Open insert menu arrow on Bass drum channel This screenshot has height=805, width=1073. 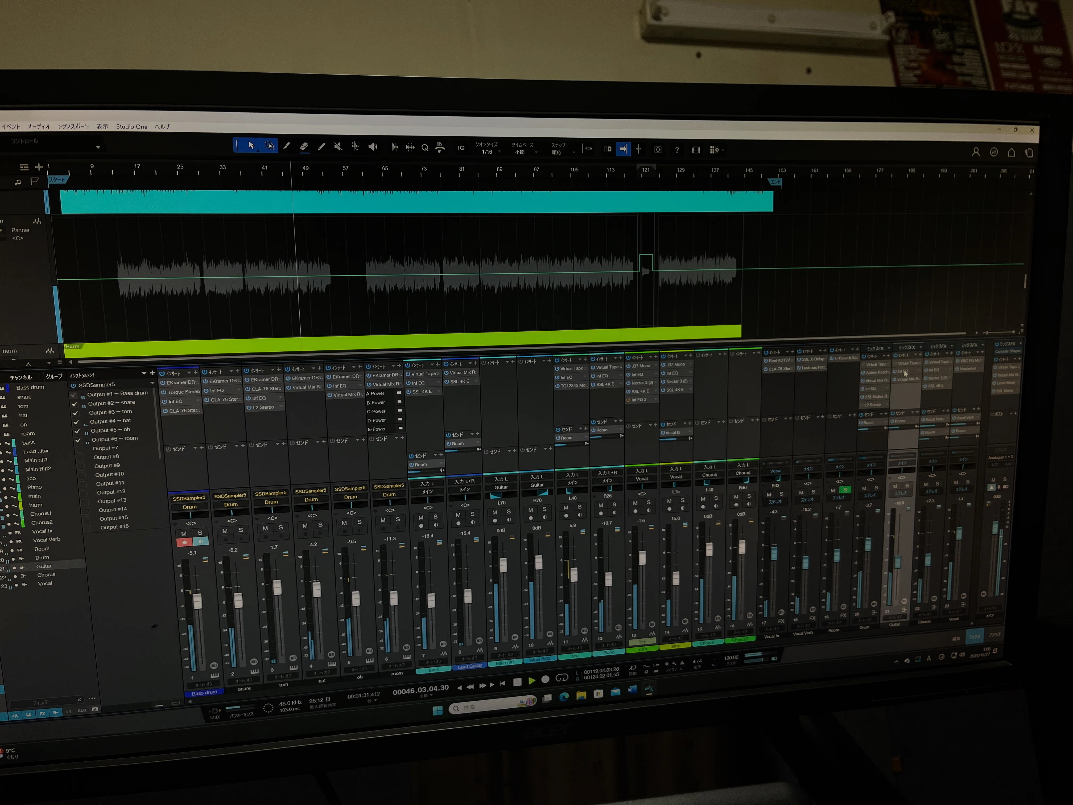tap(189, 373)
